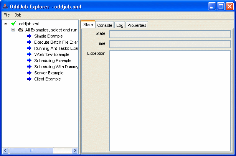The height and width of the screenshot is (156, 236).
Task: Switch to the Console tab
Action: tap(104, 25)
